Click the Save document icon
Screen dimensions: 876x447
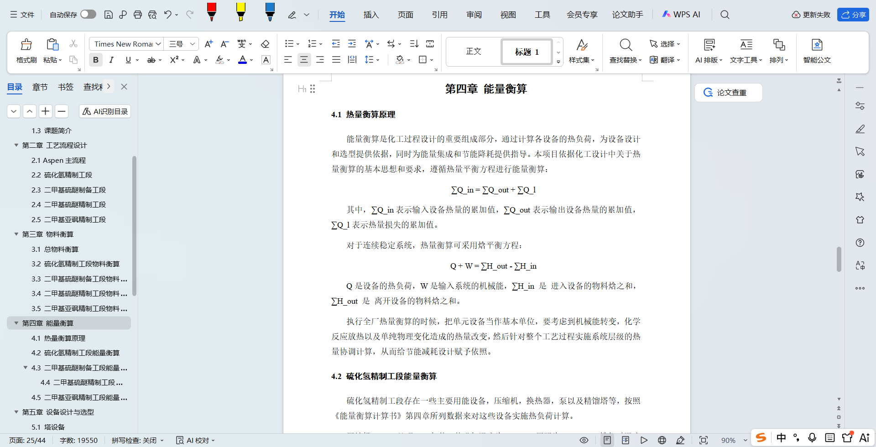108,15
